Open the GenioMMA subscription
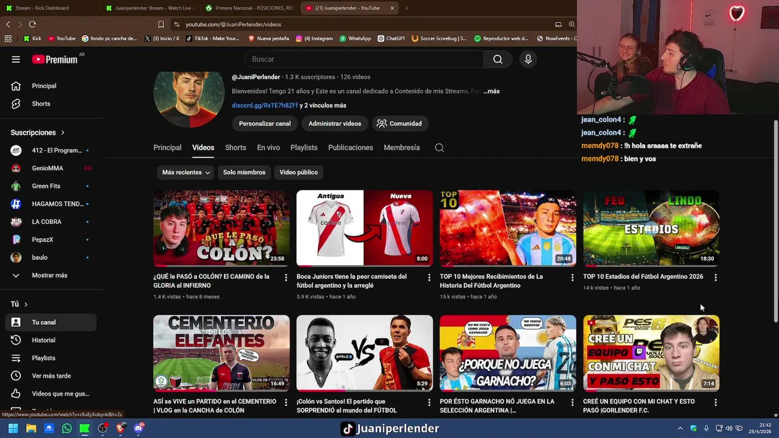Screen dimensions: 779x438 (x=51, y=168)
